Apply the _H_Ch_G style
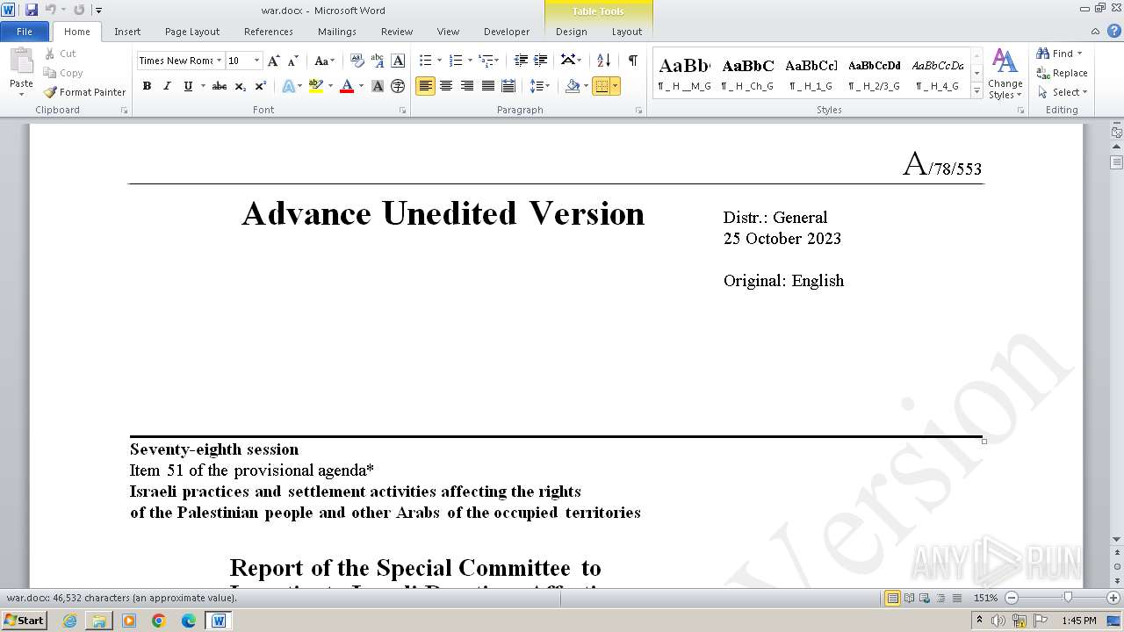 point(748,74)
